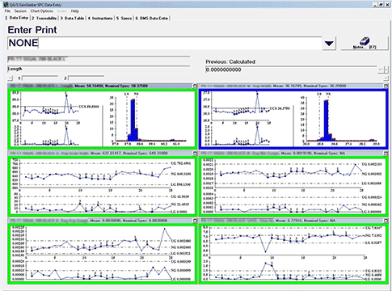Click the right scroll arrow above charts

coord(386,78)
